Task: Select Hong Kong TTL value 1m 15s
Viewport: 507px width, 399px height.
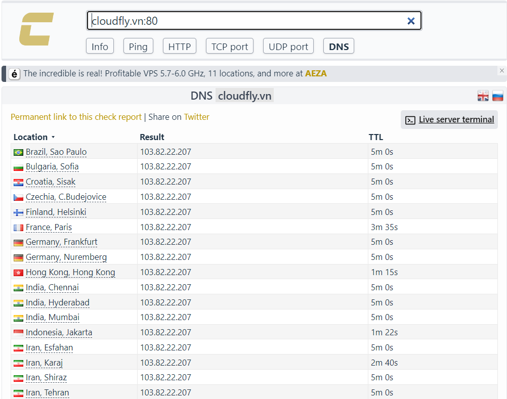Action: coord(384,273)
